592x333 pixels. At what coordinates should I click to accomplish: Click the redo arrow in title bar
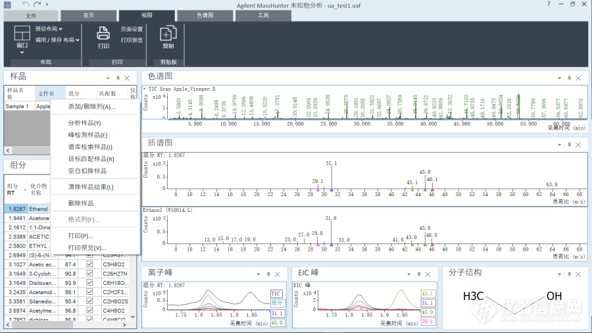point(37,5)
